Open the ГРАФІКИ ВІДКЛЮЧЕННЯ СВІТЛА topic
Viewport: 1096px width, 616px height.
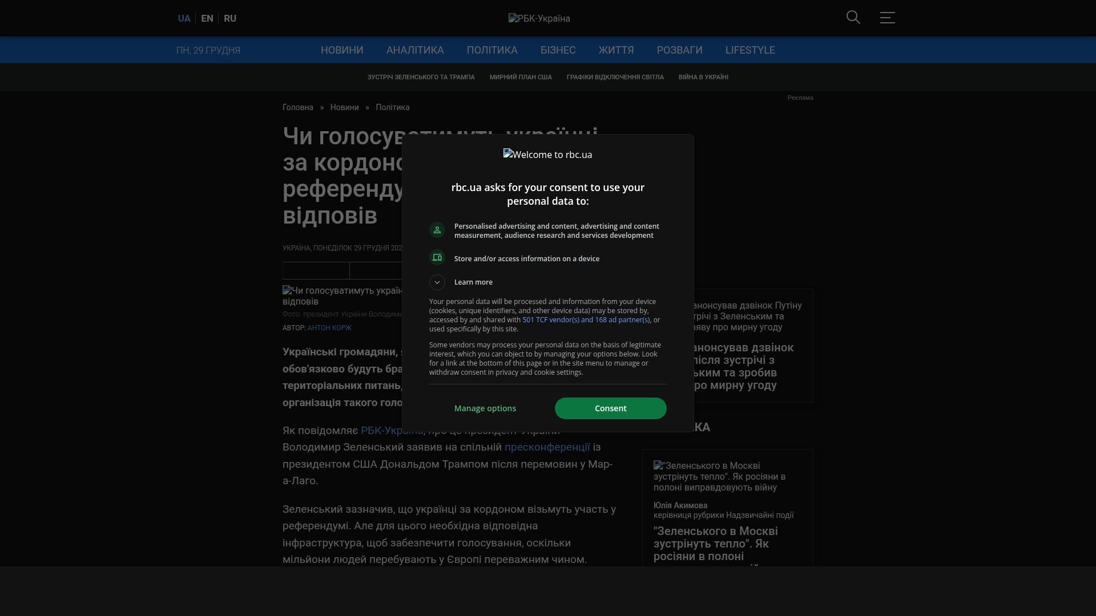pos(615,77)
